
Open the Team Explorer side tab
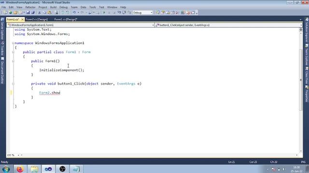[x=307, y=55]
